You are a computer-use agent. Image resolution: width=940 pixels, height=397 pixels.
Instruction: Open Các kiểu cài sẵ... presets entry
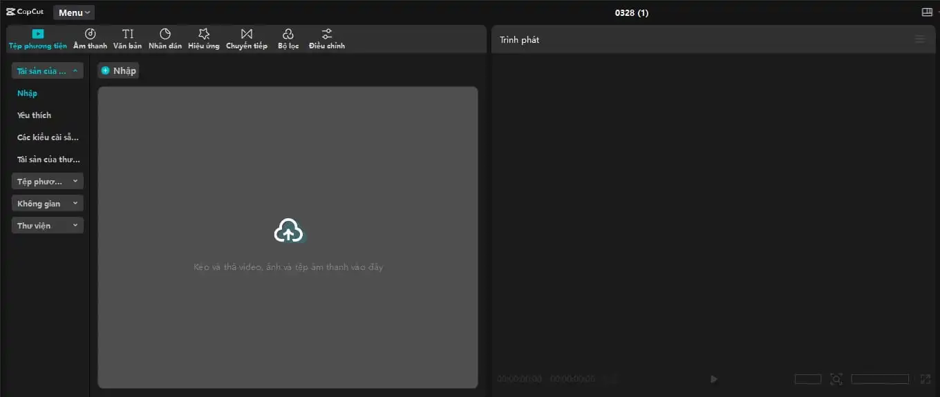coord(48,137)
